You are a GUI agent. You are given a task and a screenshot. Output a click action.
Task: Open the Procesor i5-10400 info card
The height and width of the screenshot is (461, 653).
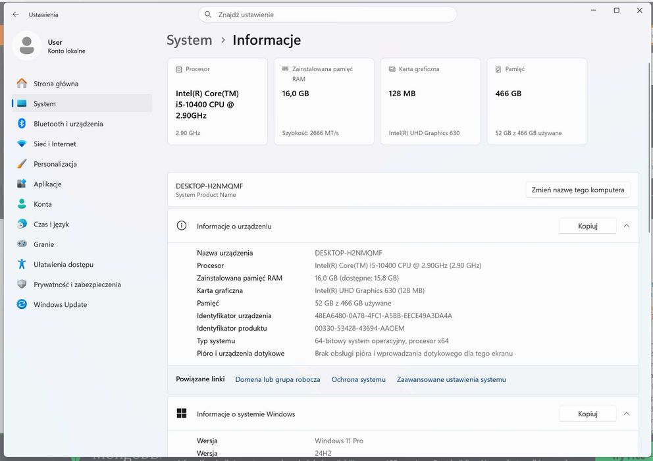(217, 101)
